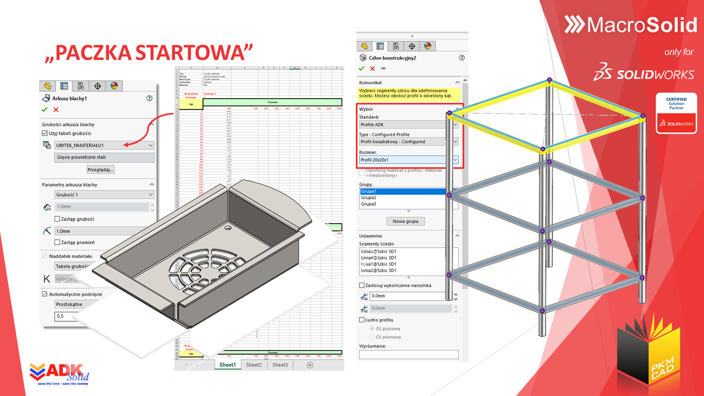
Task: Select Oś pionowa radio button
Action: (x=372, y=337)
